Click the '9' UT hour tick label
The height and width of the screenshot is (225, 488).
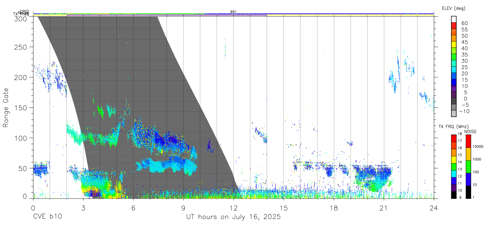coord(184,208)
